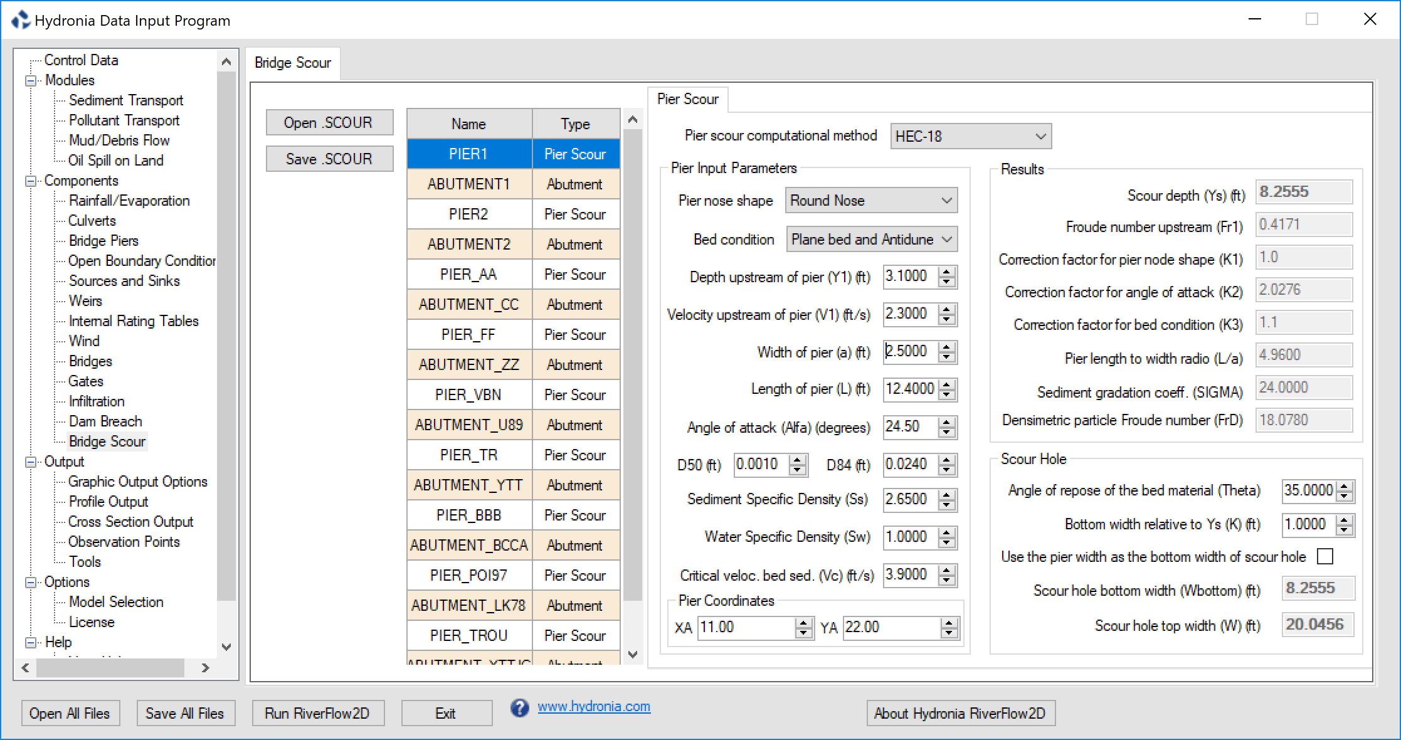
Task: Open Dam Breach in the tree
Action: pos(105,421)
